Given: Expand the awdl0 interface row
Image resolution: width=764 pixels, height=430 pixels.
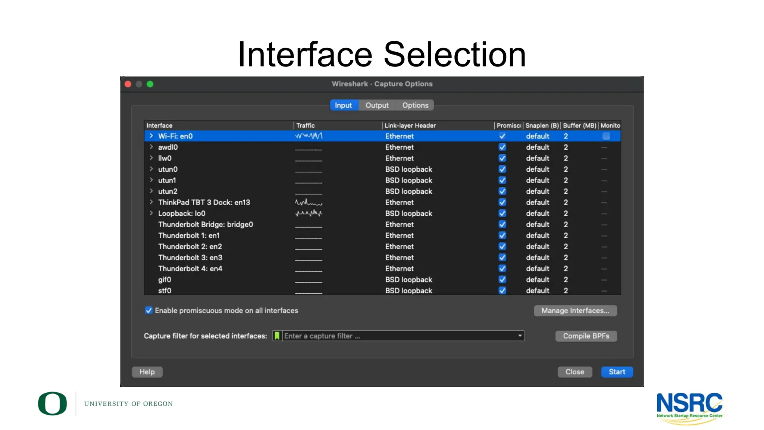Looking at the screenshot, I should 151,147.
